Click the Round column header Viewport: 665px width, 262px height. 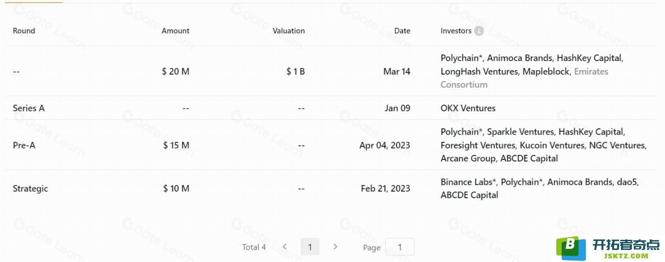coord(24,31)
